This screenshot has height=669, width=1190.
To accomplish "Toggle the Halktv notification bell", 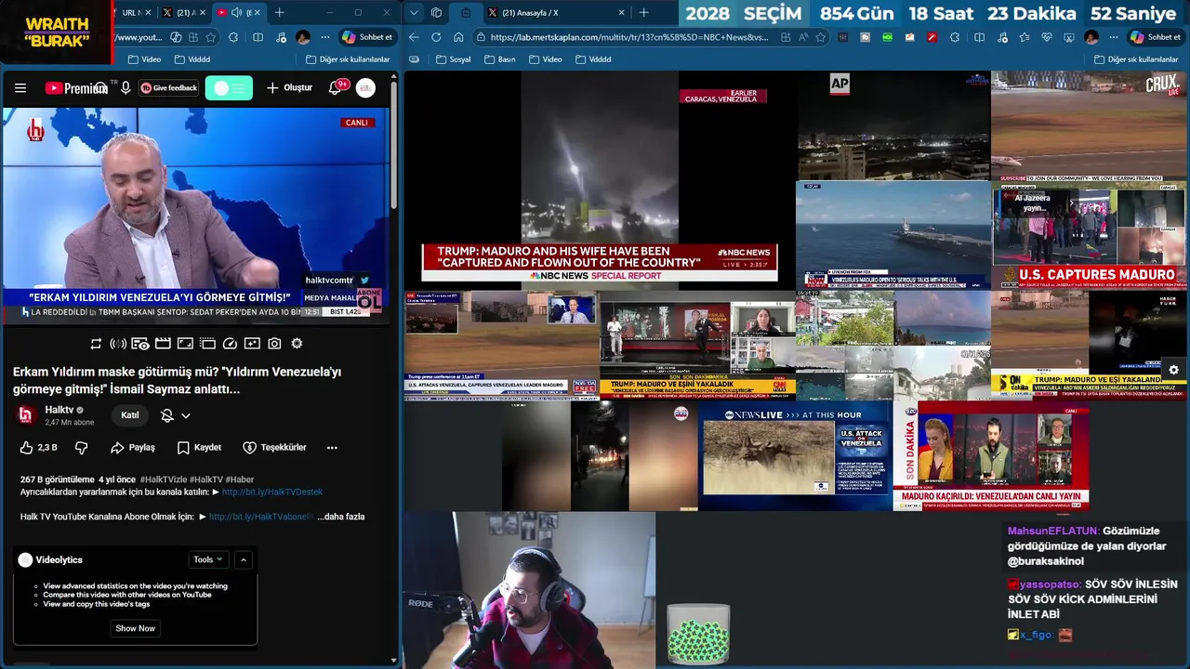I will (x=167, y=415).
